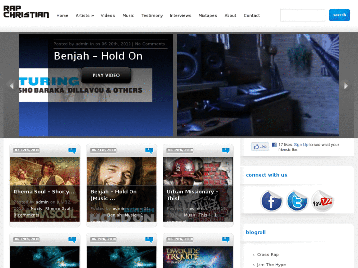This screenshot has width=358, height=268.
Task: Open the Music section
Action: pyautogui.click(x=128, y=16)
